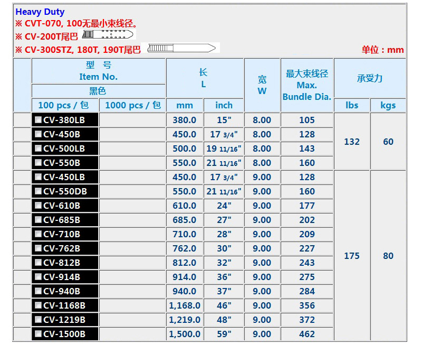Image resolution: width=422 pixels, height=344 pixels.
Task: Check the CV-380LB checkbox
Action: tap(38, 120)
